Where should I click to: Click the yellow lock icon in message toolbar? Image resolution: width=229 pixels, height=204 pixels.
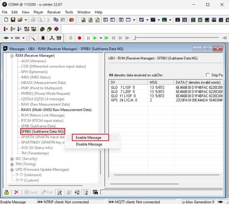(x=6, y=192)
